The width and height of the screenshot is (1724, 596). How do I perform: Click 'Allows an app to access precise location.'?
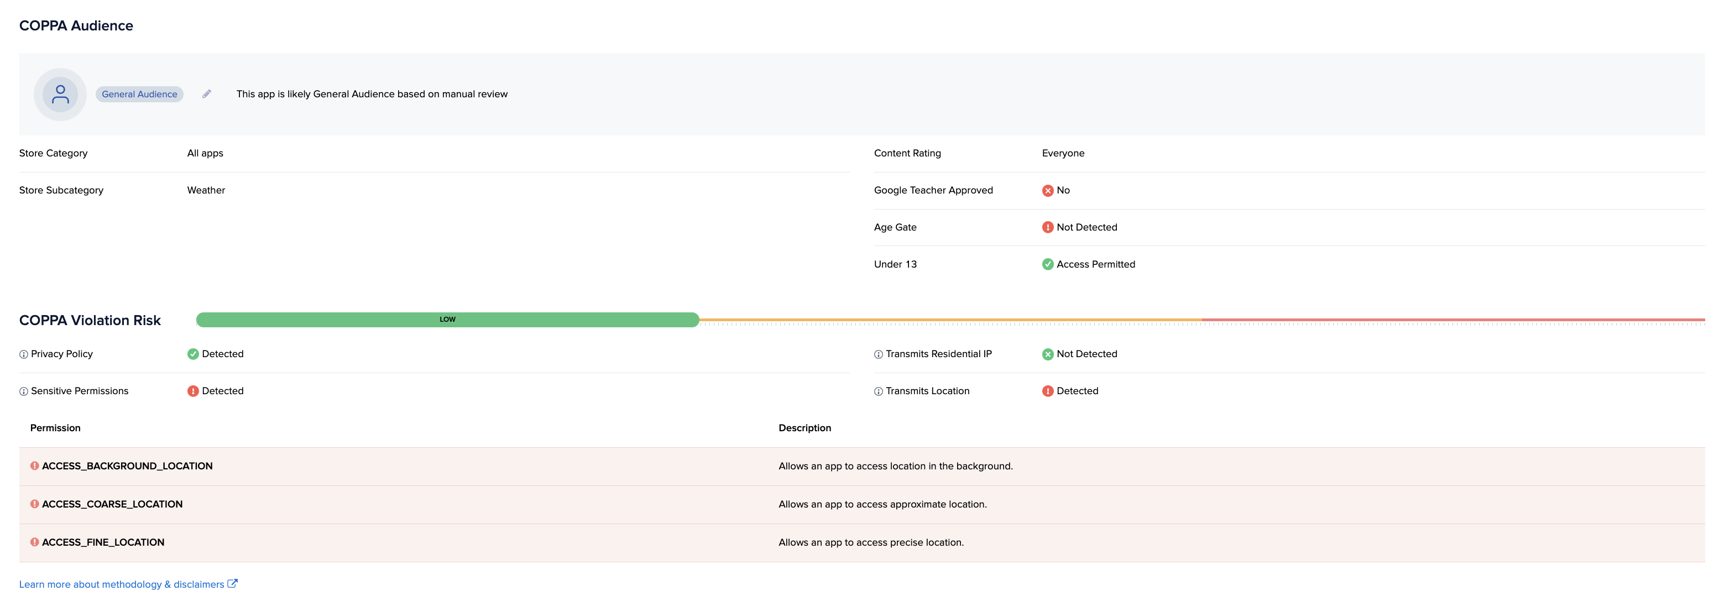coord(871,542)
